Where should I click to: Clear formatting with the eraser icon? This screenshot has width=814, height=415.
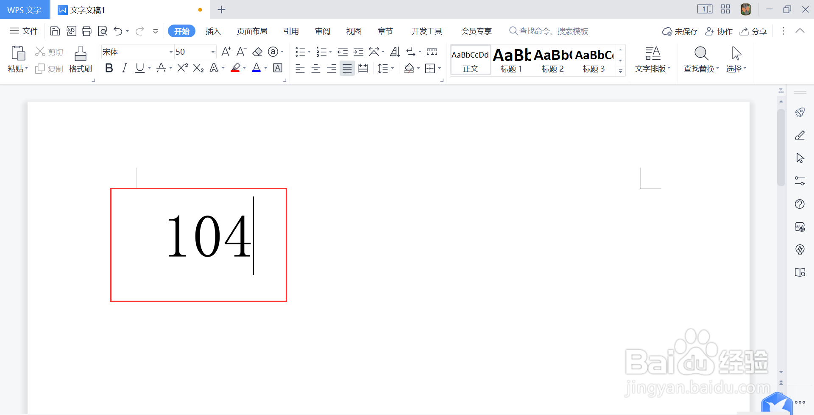(x=257, y=52)
